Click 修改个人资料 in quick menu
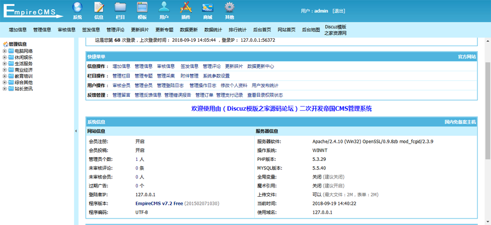The width and height of the screenshot is (491, 225). [234, 85]
